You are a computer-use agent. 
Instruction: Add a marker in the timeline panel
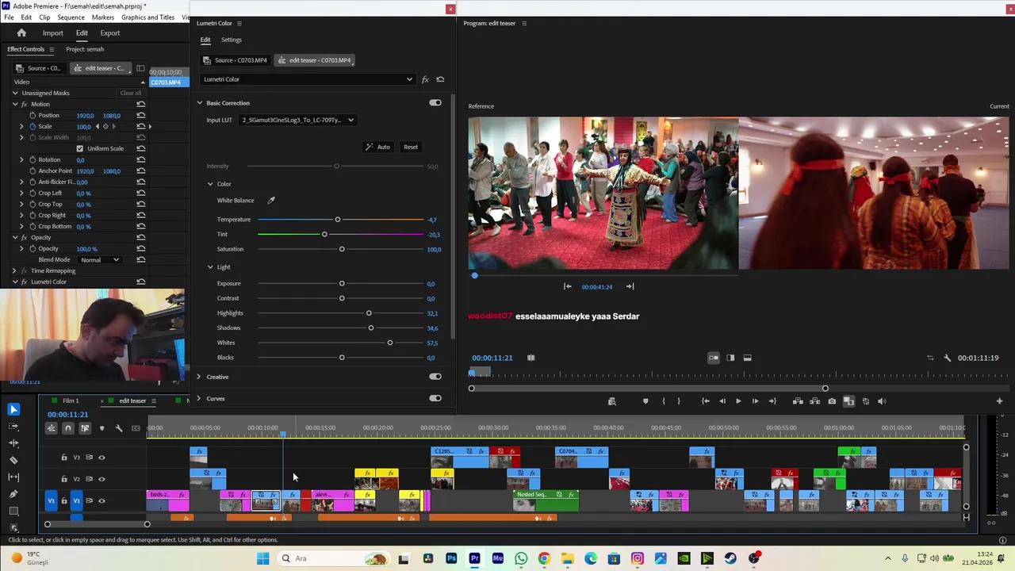pos(101,428)
